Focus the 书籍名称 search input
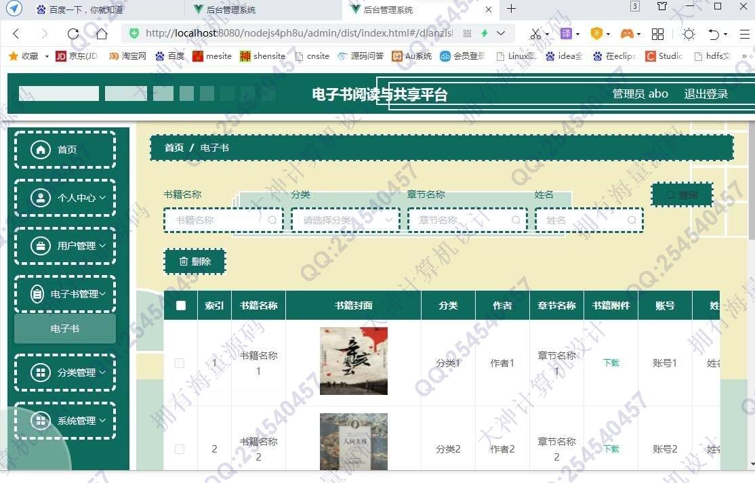755x483 pixels. (x=224, y=220)
